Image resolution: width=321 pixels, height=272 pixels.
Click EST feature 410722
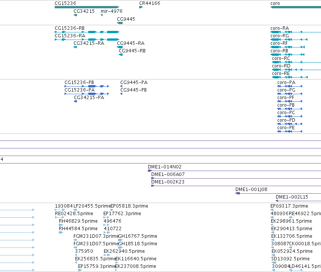pos(107,232)
